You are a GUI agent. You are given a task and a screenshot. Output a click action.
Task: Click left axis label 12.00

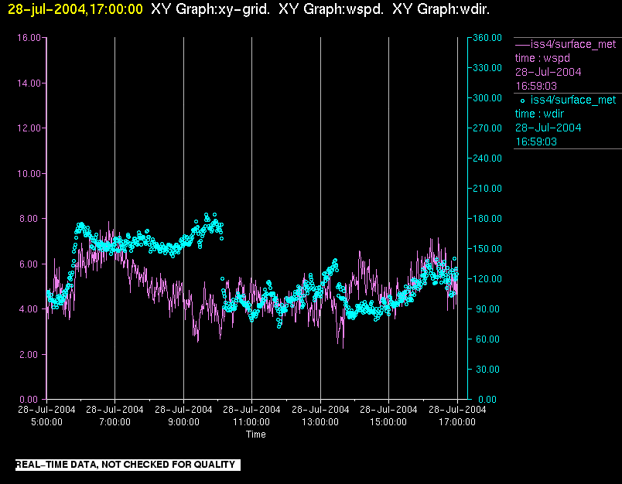coord(29,128)
